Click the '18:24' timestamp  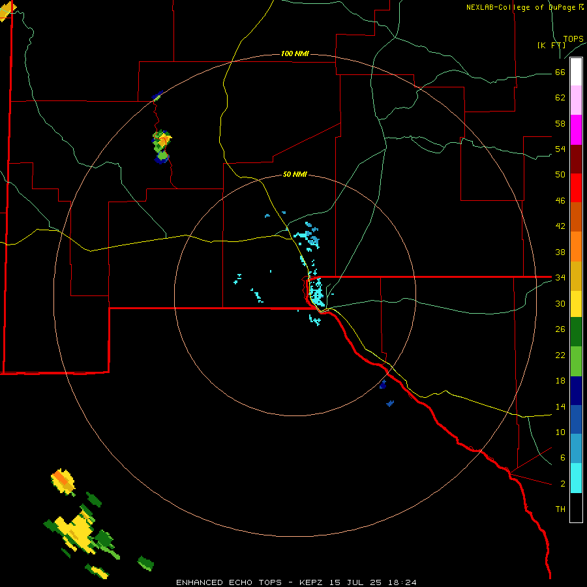pos(402,582)
